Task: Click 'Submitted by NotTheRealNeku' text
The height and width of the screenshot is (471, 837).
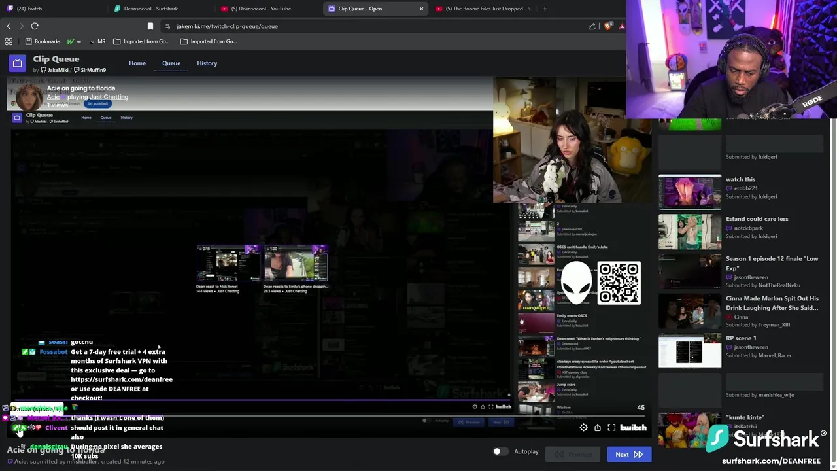Action: point(763,285)
